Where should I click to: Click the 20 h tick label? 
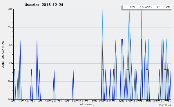[x=148, y=101]
